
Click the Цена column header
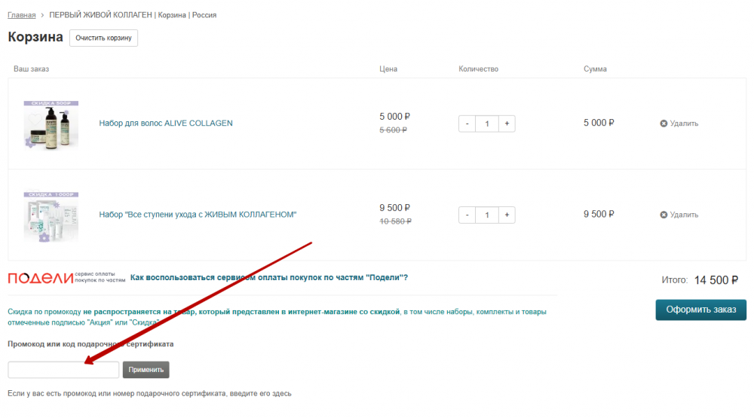(x=388, y=69)
